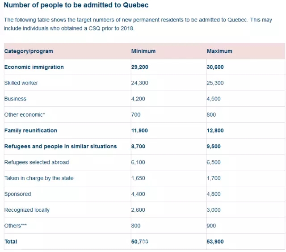
Task: Click the 'Other economic*' row label
Action: tap(25, 115)
